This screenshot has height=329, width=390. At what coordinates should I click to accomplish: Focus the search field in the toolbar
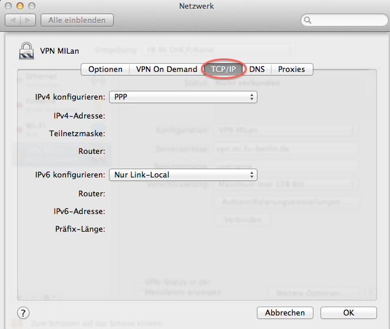pyautogui.click(x=345, y=20)
